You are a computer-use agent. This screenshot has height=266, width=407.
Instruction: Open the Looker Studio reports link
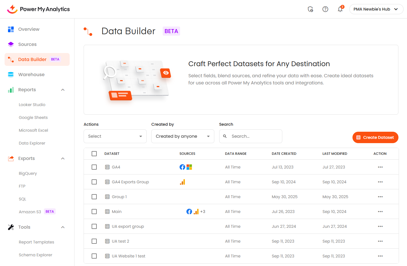[32, 105]
